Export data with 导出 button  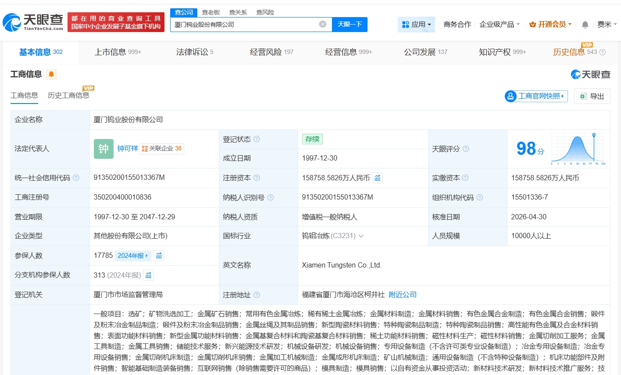tap(592, 96)
